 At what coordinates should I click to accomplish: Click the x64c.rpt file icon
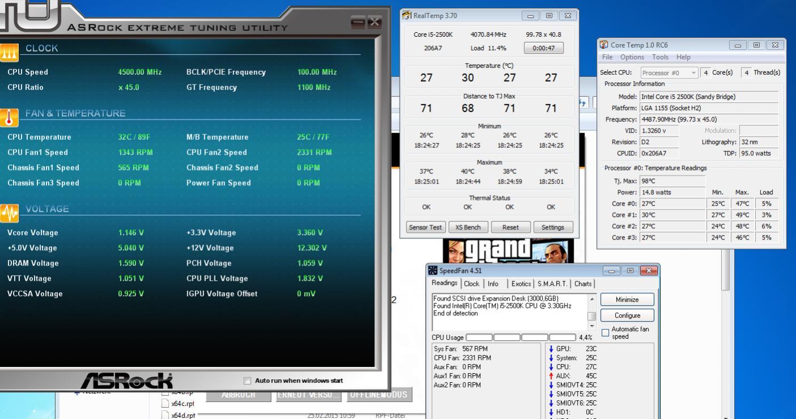point(166,404)
